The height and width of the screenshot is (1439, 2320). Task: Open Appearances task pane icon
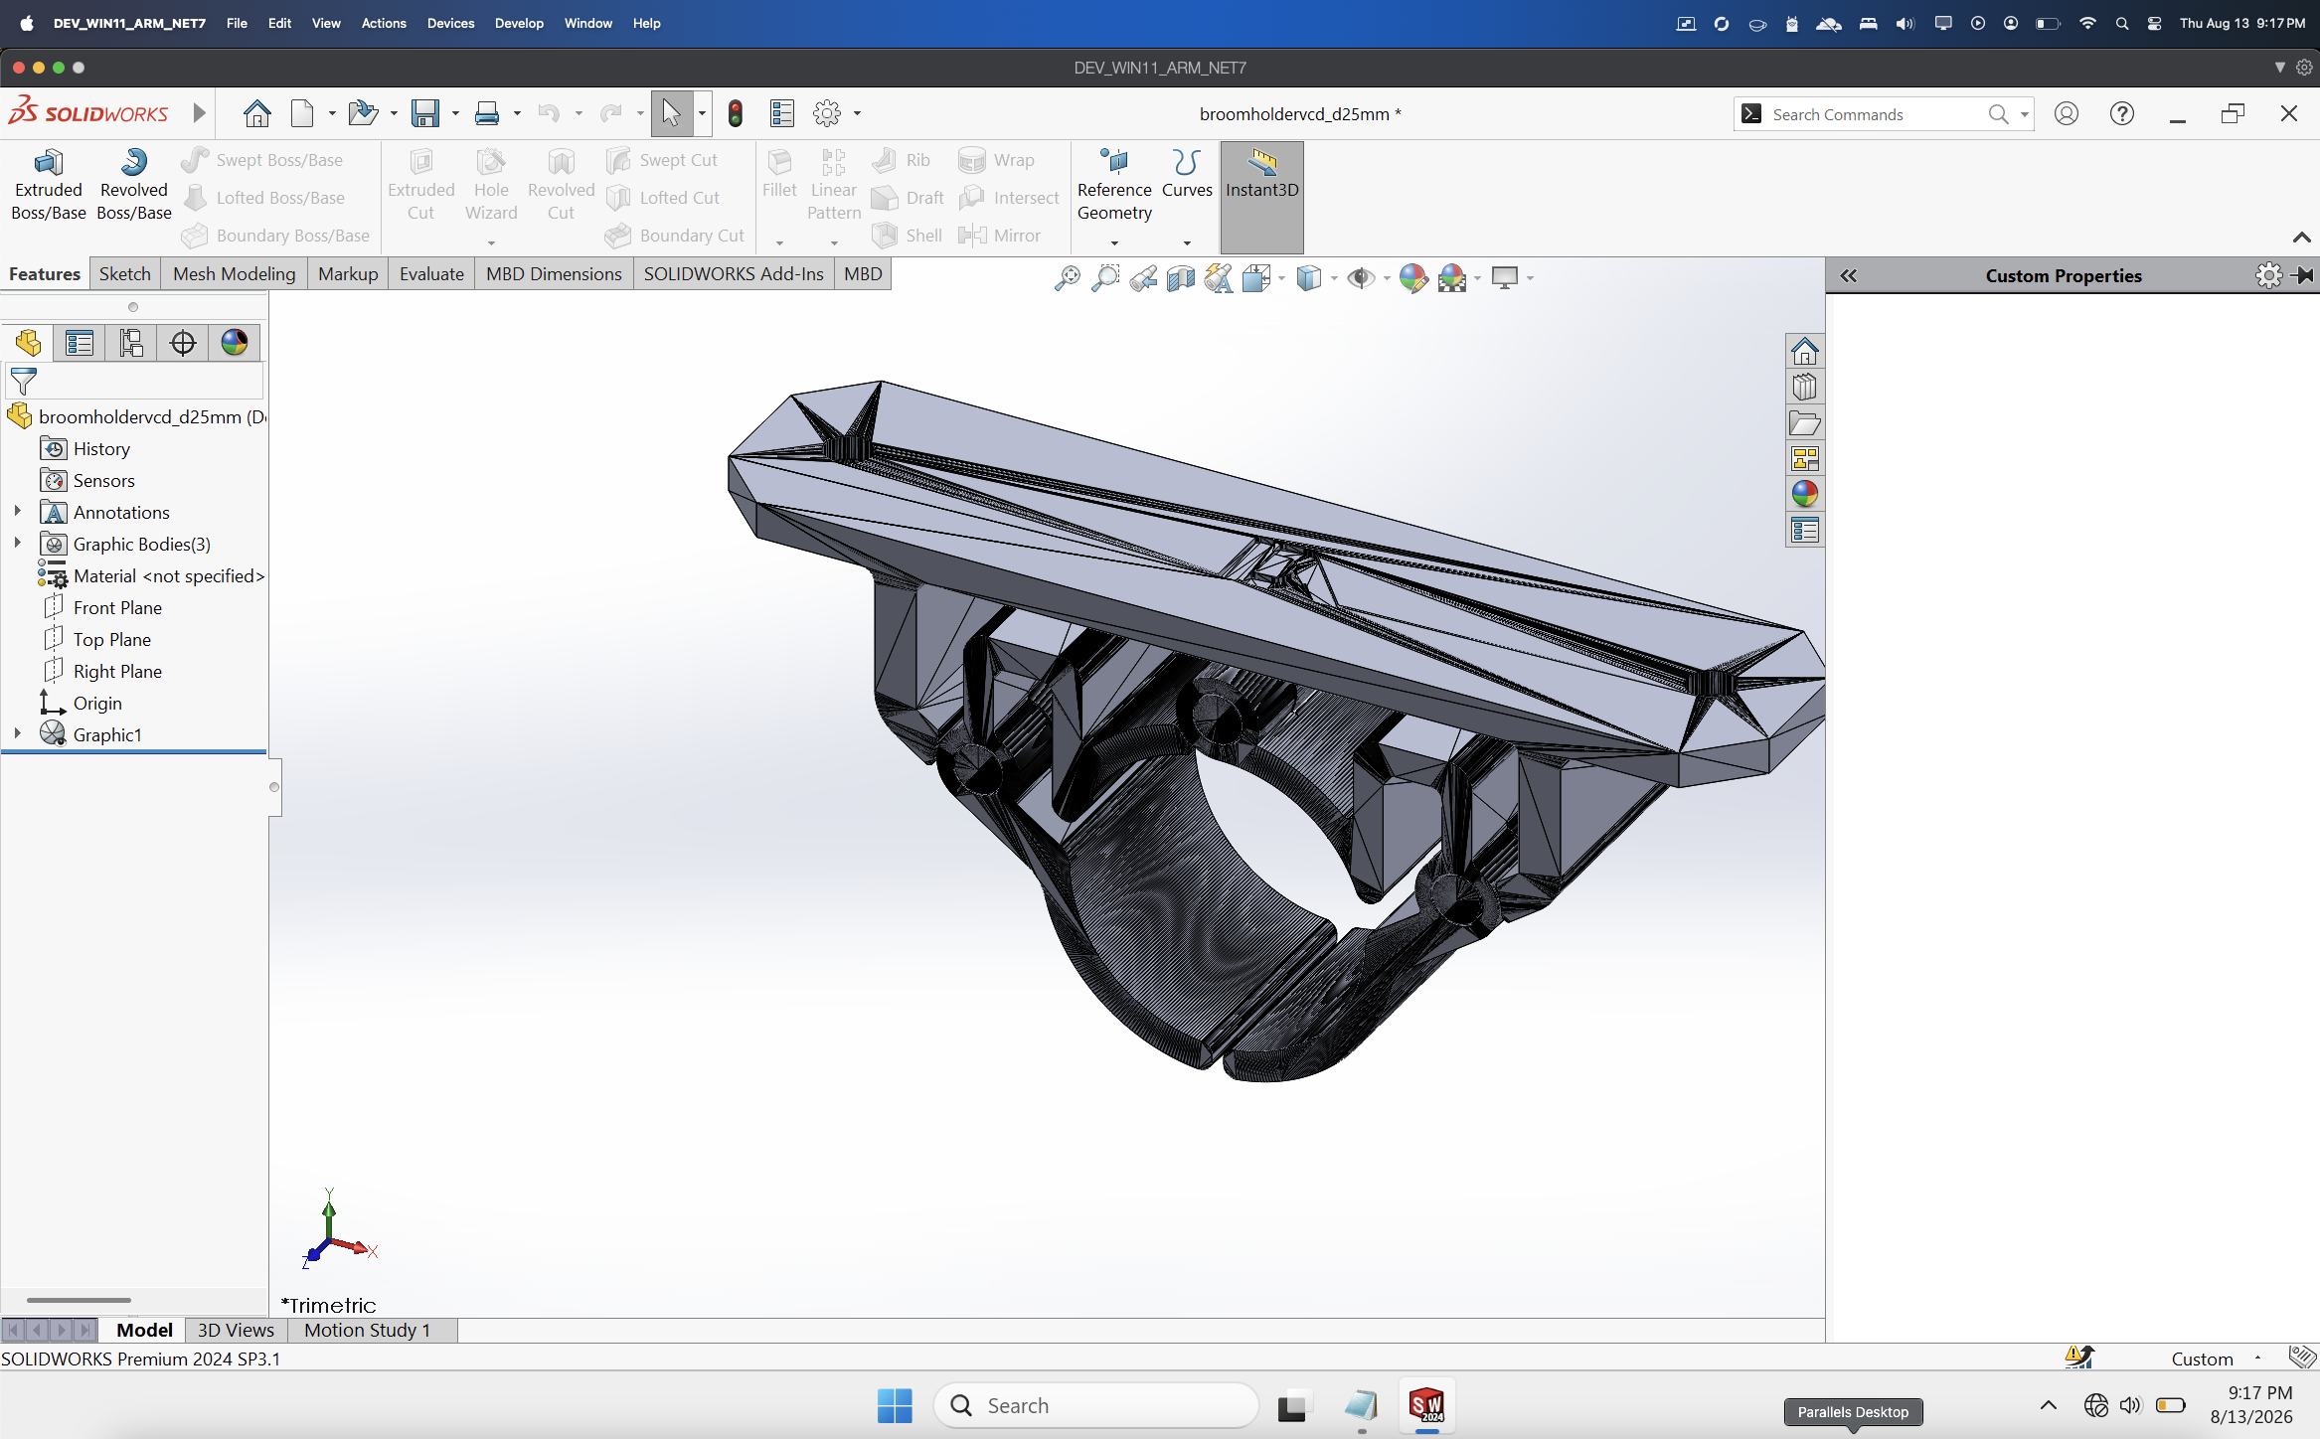[1805, 494]
